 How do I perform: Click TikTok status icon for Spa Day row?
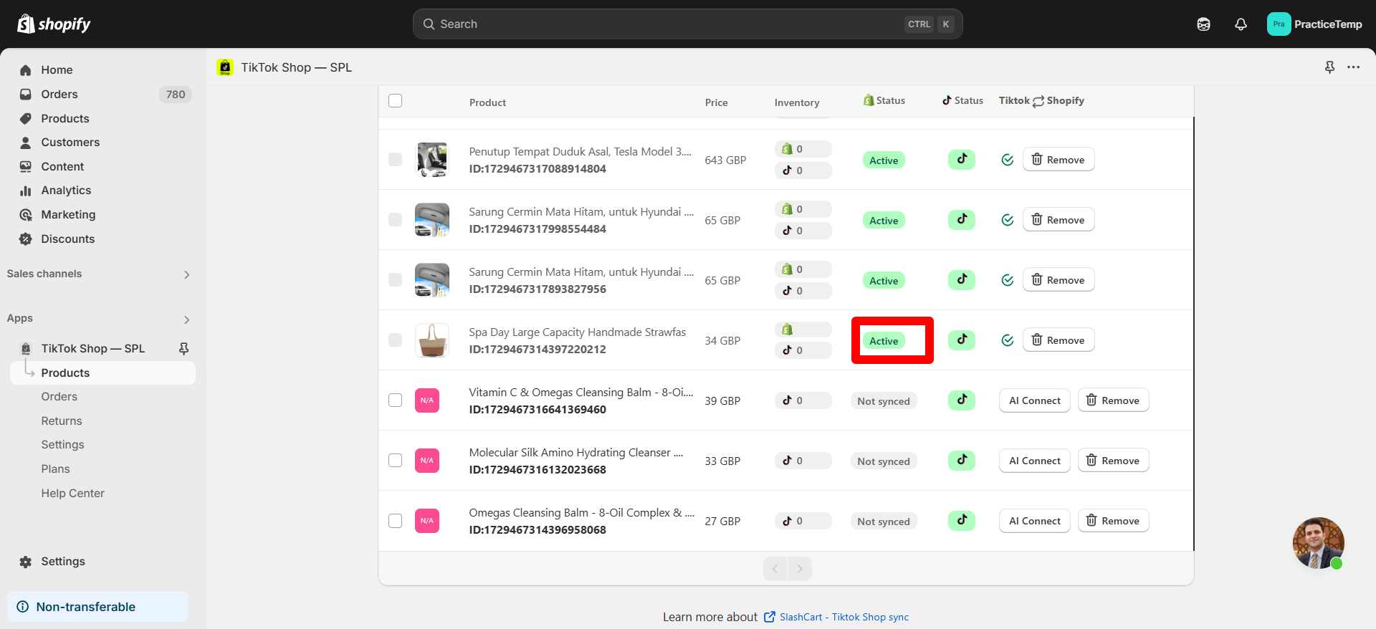[962, 340]
